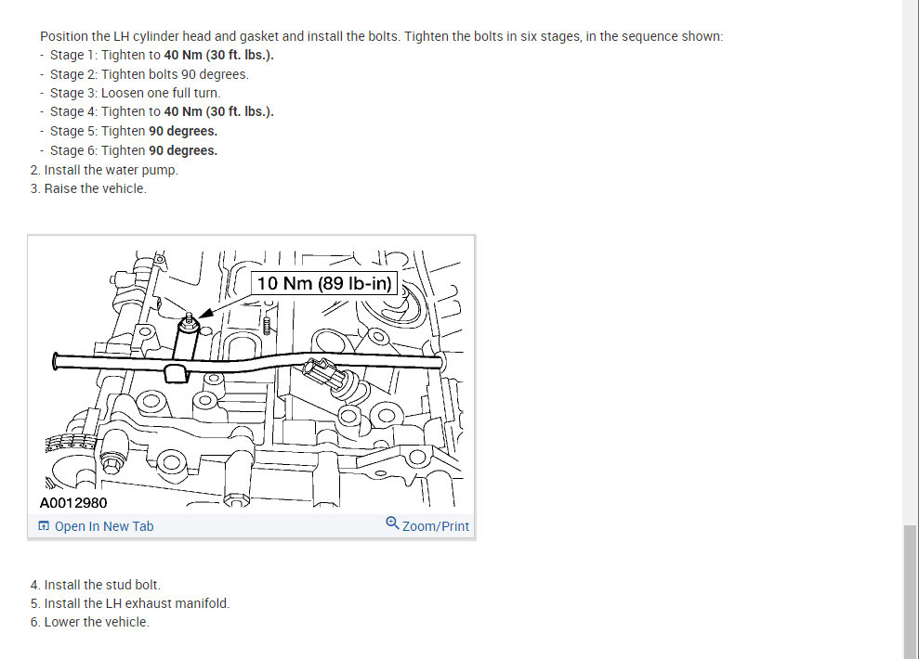Click step 5, Install the LH exhaust manifold

pos(130,603)
